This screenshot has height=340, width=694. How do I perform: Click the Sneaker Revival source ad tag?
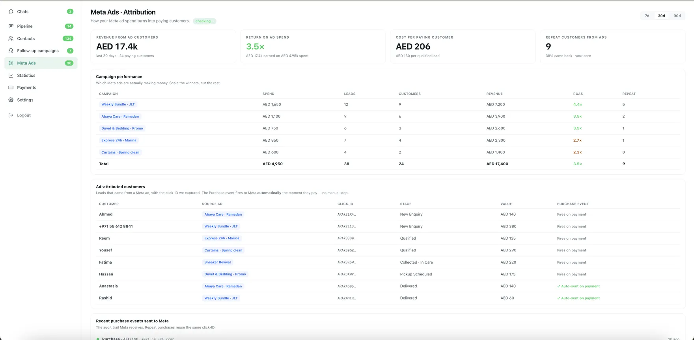[x=218, y=262]
